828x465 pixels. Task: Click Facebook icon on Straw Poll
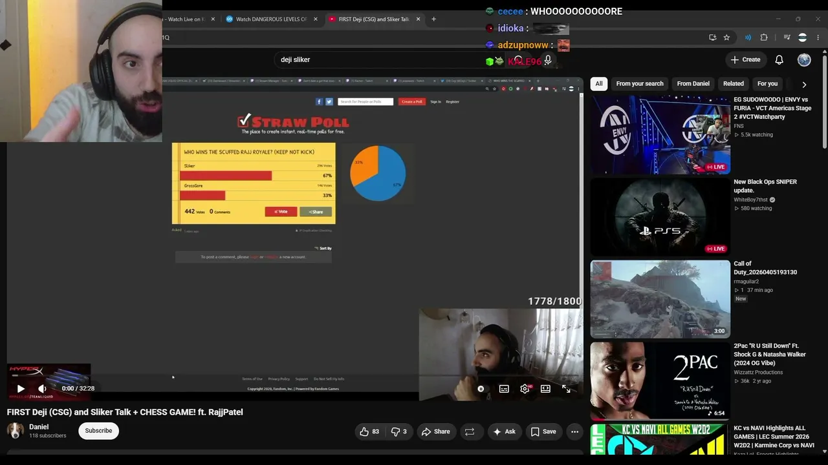[319, 101]
